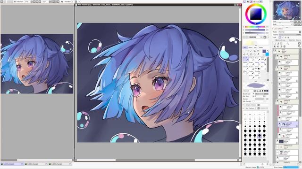The height and width of the screenshot is (169, 302).
Task: Select the Eyedropper color picker tool
Action: click(258, 54)
